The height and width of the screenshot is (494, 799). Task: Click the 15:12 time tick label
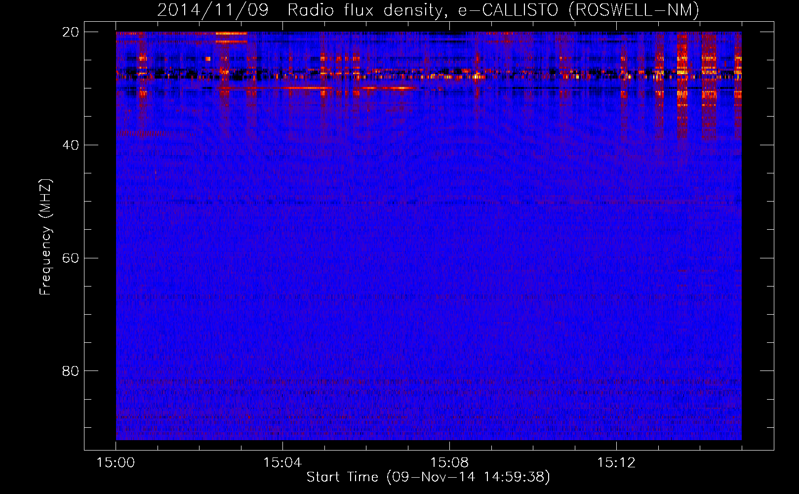616,463
